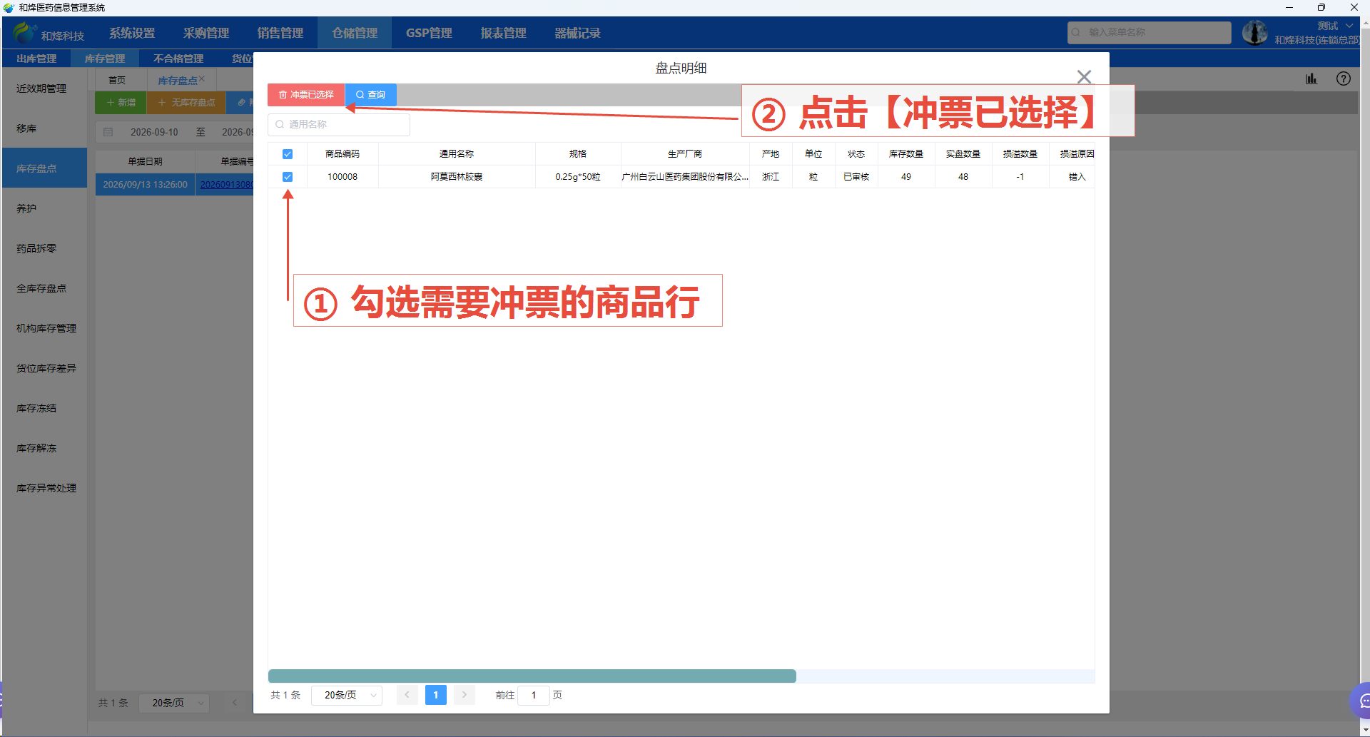Screen dimensions: 1370x737
Task: Click the user avatar icon
Action: point(1254,33)
